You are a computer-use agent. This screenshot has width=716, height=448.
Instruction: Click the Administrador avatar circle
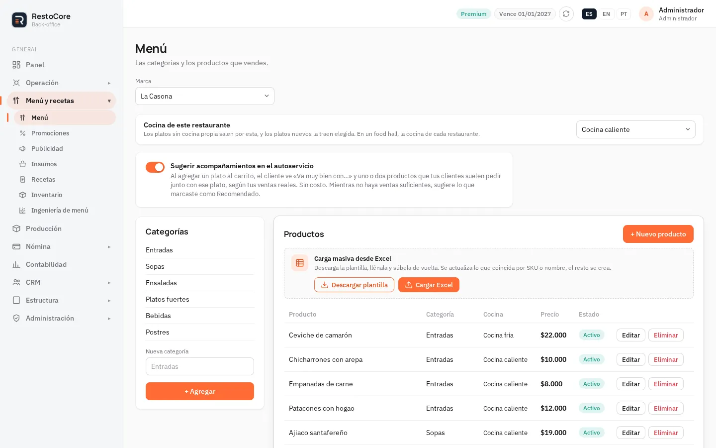pyautogui.click(x=646, y=14)
